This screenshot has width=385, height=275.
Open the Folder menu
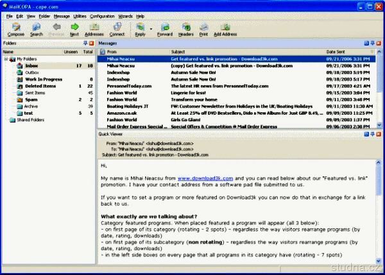click(44, 17)
